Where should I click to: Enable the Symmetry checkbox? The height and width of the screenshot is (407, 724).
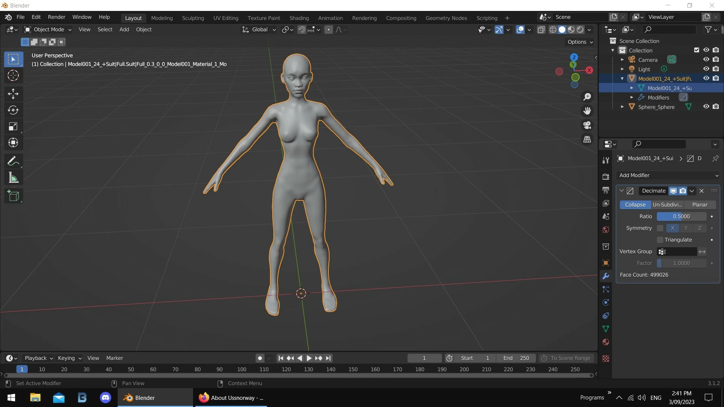[660, 228]
